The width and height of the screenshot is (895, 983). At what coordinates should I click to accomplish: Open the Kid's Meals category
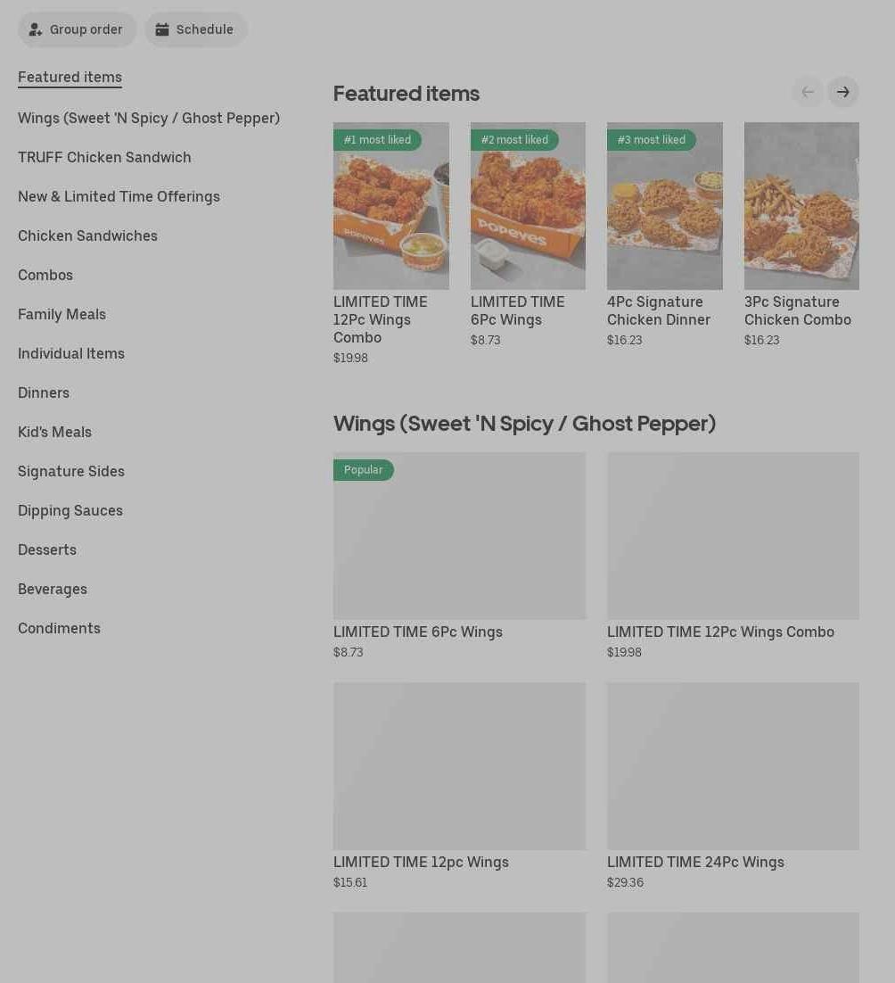54,432
